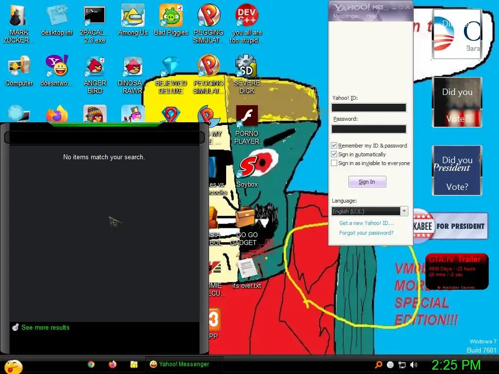Launch BEJEWED DELUXE from desktop
This screenshot has width=499, height=374.
171,75
